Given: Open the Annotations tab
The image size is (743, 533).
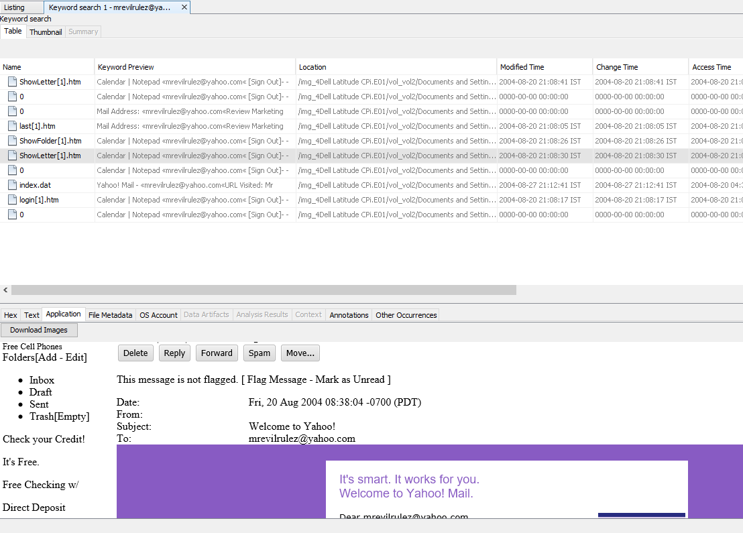Looking at the screenshot, I should tap(349, 315).
